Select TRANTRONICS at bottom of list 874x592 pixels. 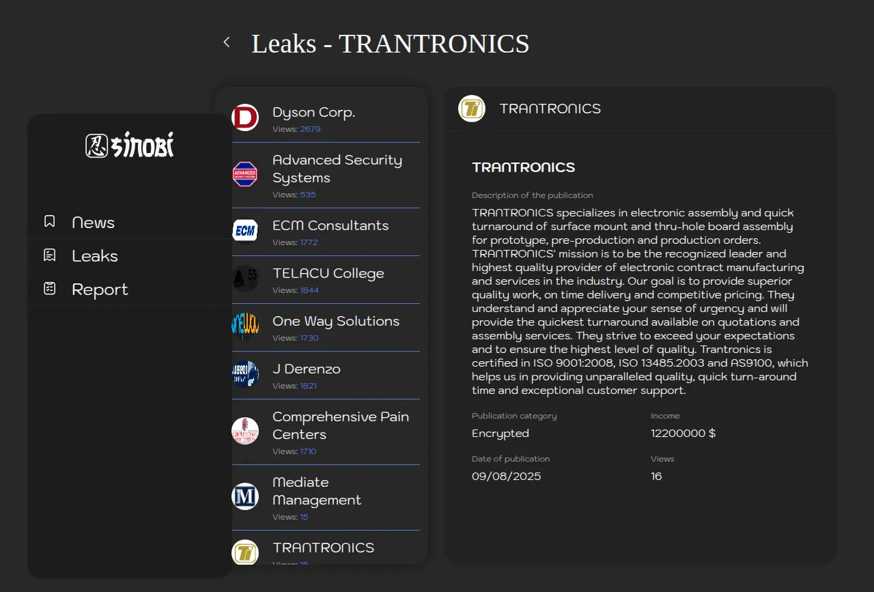click(323, 548)
